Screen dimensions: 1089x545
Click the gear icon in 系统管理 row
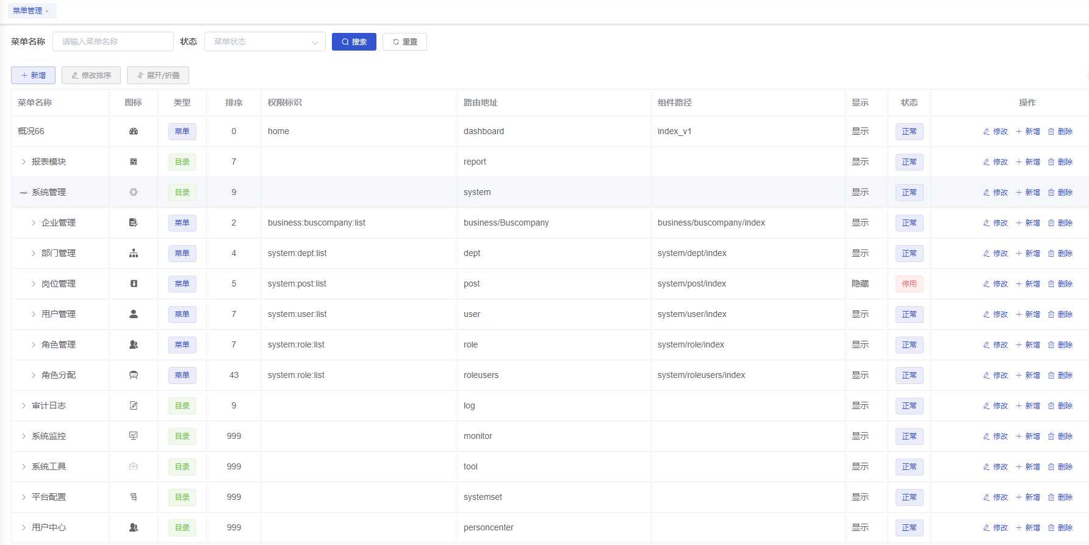point(134,192)
